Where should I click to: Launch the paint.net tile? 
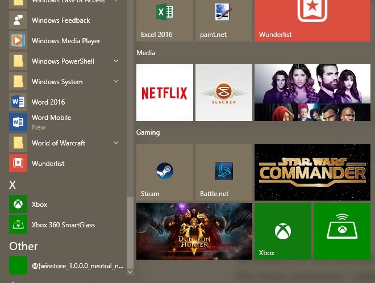click(224, 20)
